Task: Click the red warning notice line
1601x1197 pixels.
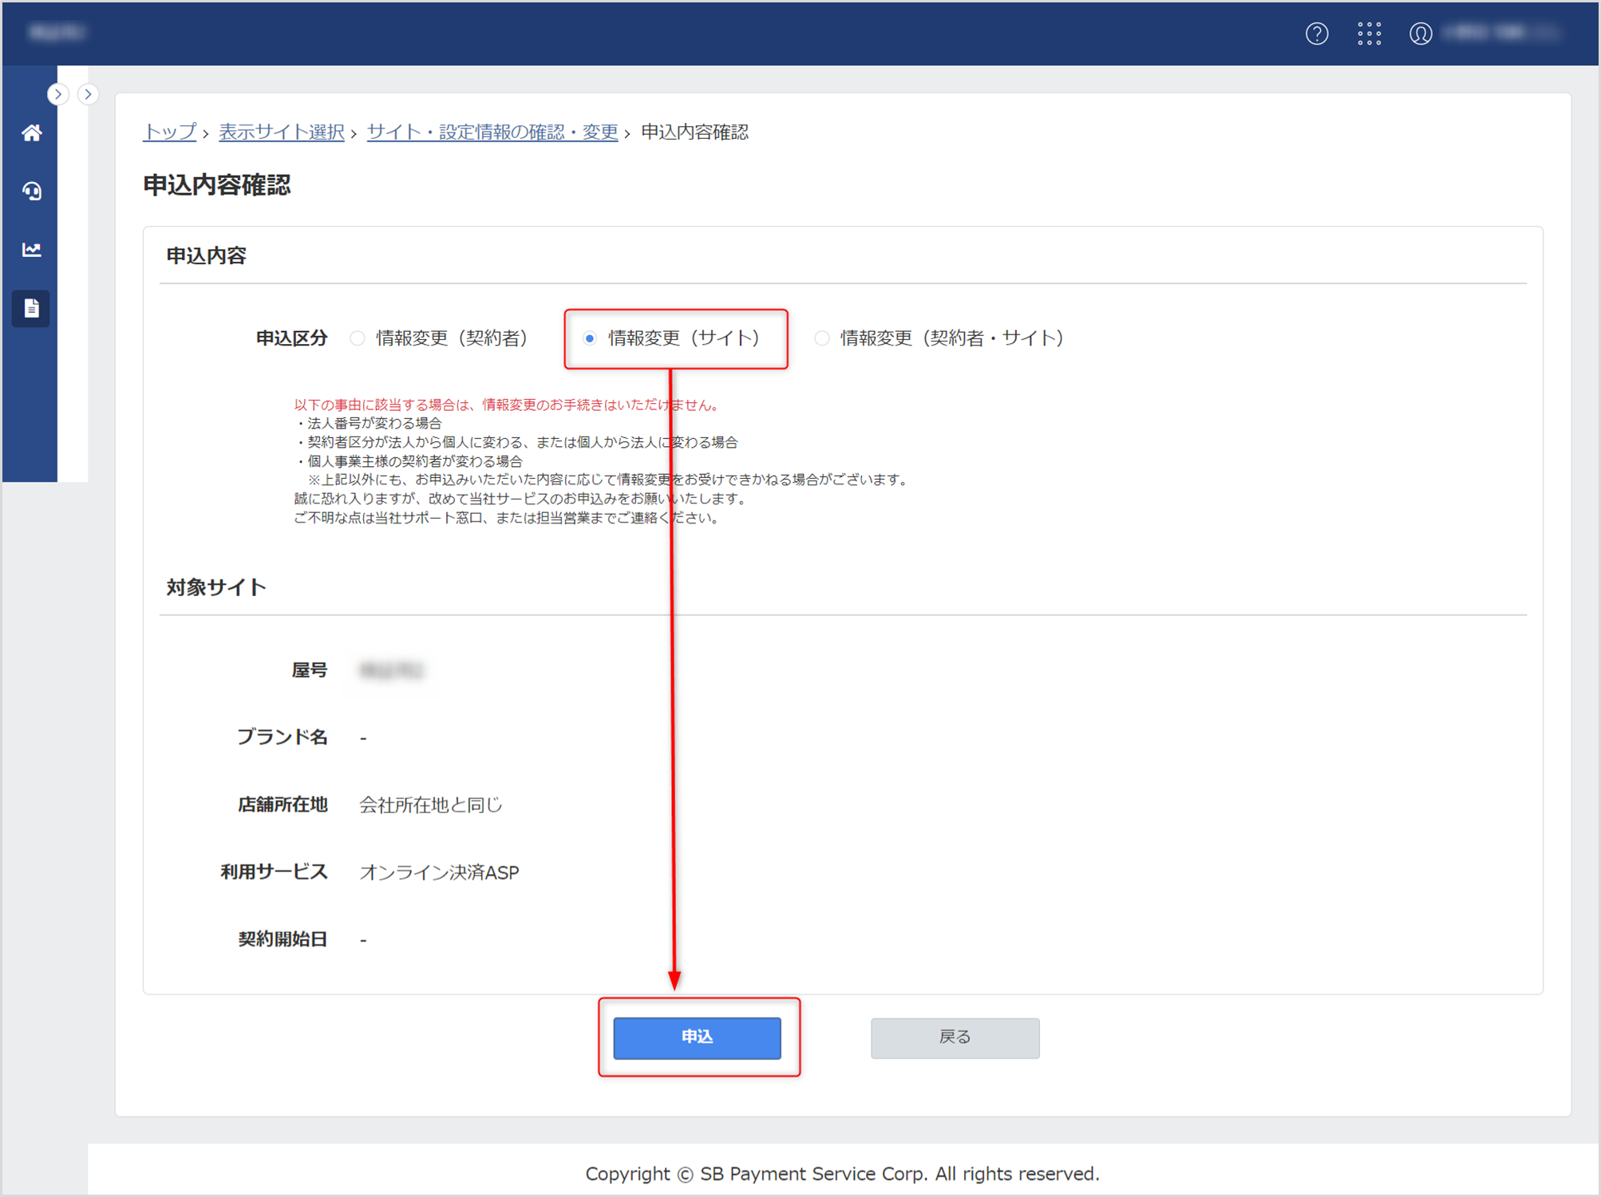Action: click(508, 405)
